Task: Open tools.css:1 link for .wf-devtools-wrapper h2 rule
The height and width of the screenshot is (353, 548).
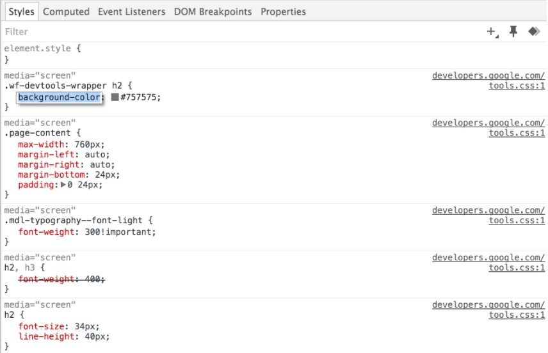Action: [x=517, y=85]
